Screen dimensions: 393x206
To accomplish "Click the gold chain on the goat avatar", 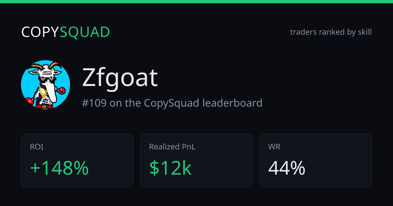I will point(43,92).
